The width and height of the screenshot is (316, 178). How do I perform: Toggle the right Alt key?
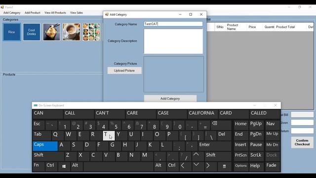tap(160, 167)
